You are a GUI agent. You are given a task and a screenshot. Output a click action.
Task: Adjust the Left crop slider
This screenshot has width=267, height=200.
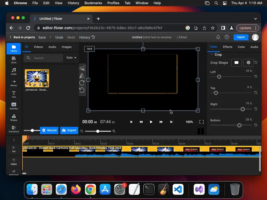tap(219, 77)
